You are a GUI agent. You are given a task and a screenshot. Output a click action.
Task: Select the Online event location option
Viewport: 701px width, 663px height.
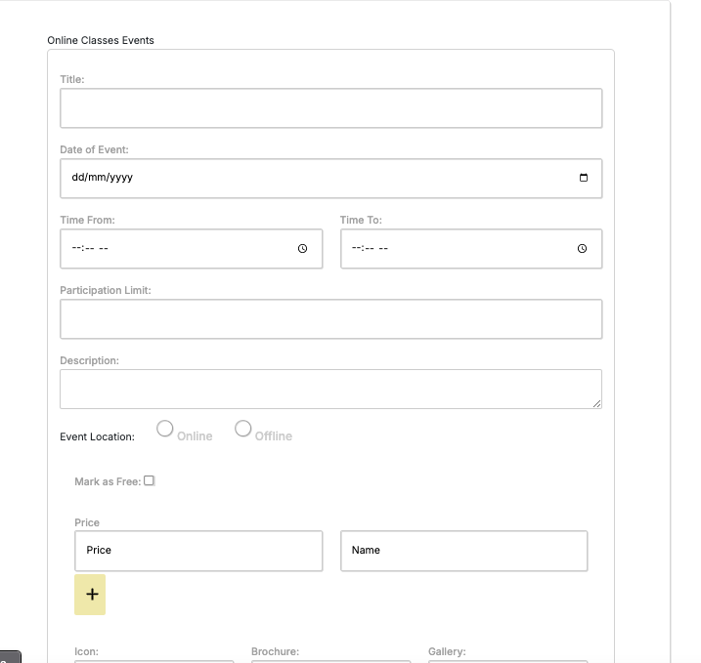point(165,429)
